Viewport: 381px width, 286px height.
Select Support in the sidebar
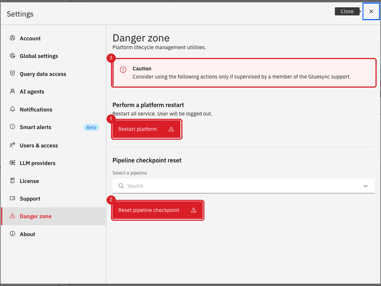[x=53, y=199]
